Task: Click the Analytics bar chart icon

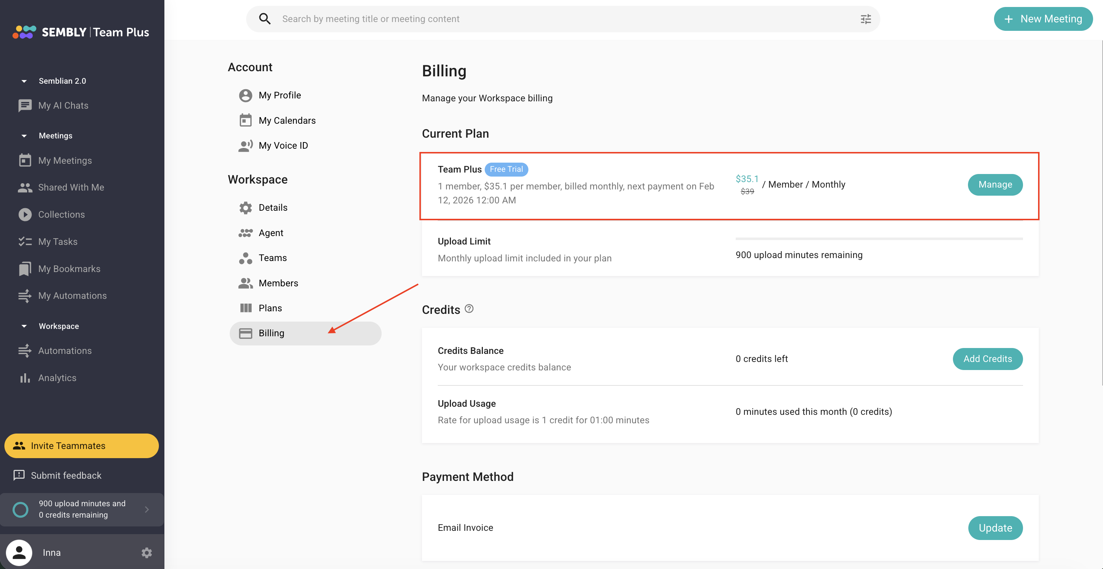Action: pyautogui.click(x=25, y=377)
